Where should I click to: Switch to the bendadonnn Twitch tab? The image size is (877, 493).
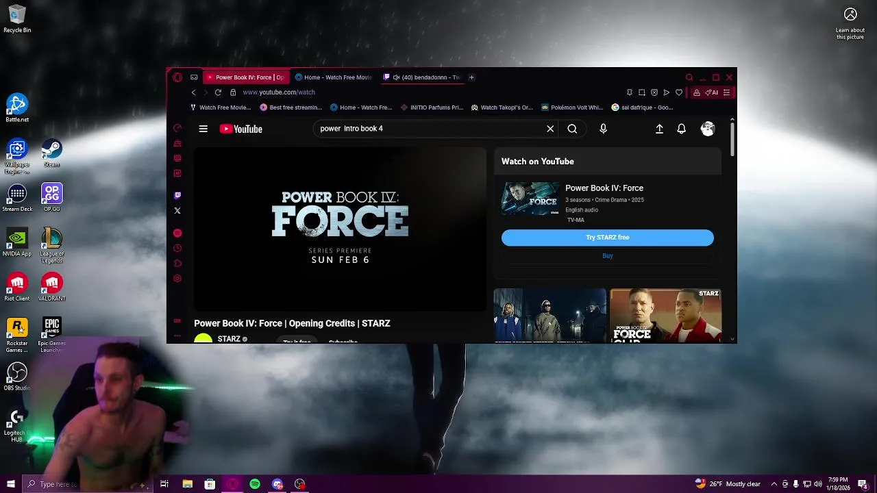coord(421,77)
